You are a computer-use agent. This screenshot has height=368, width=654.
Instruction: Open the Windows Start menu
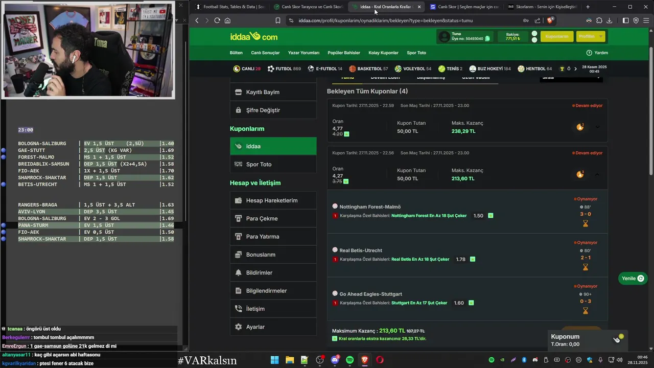[274, 360]
